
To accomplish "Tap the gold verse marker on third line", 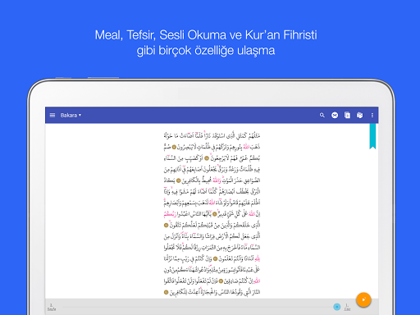I will [207, 158].
